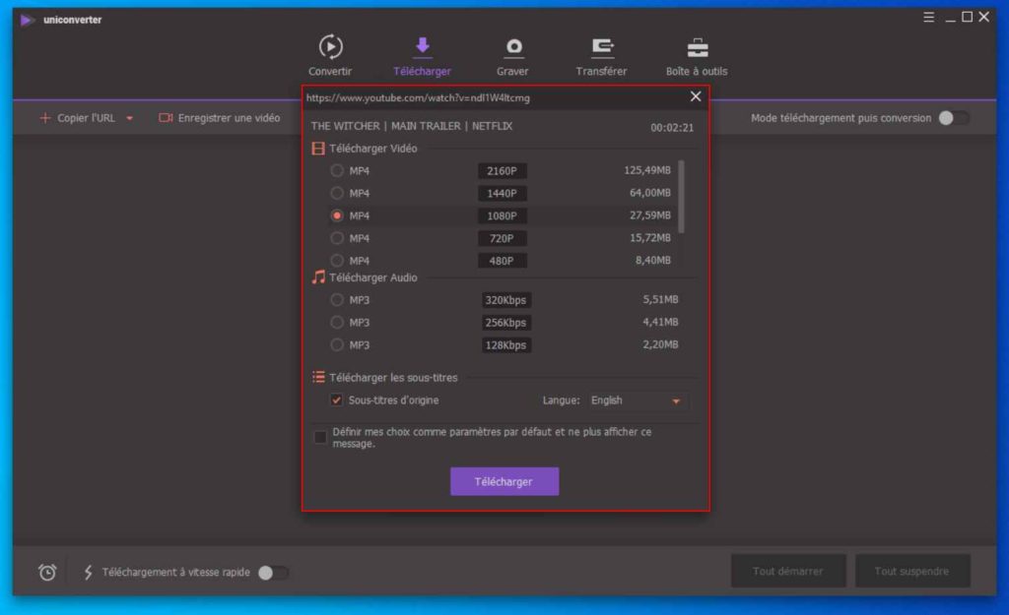
Task: Click the 5,51MB audio file size
Action: [x=660, y=299]
